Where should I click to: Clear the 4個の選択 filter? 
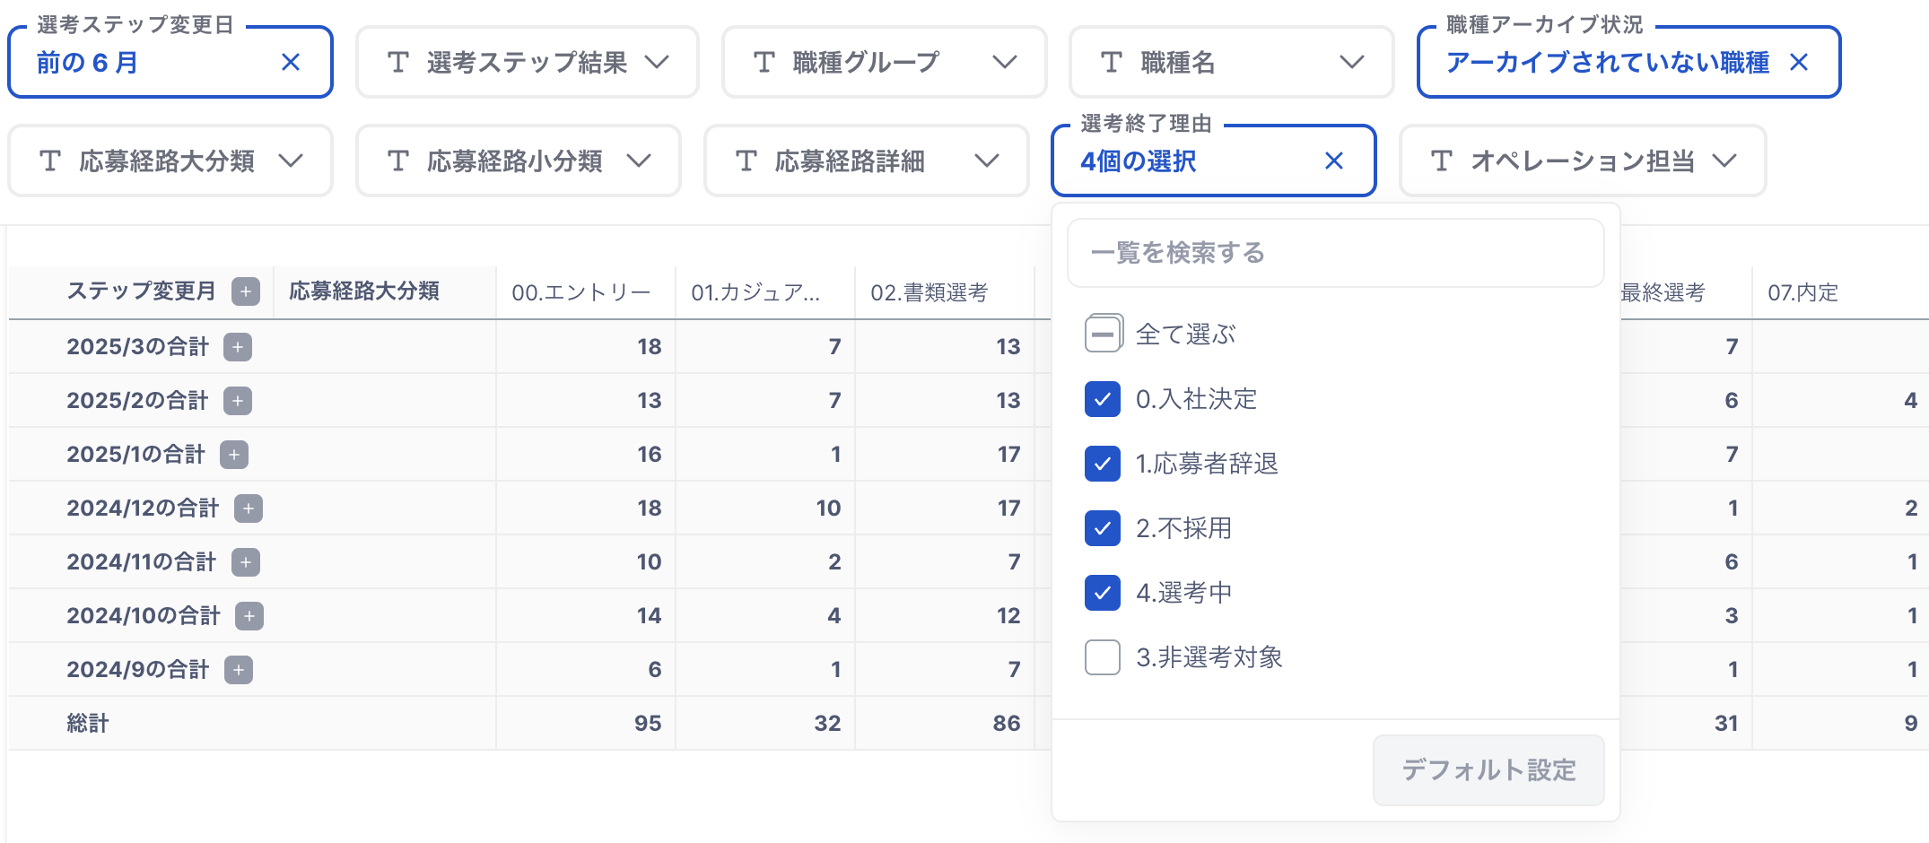click(1334, 161)
